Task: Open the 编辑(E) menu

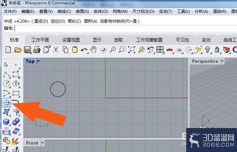Action: click(28, 11)
